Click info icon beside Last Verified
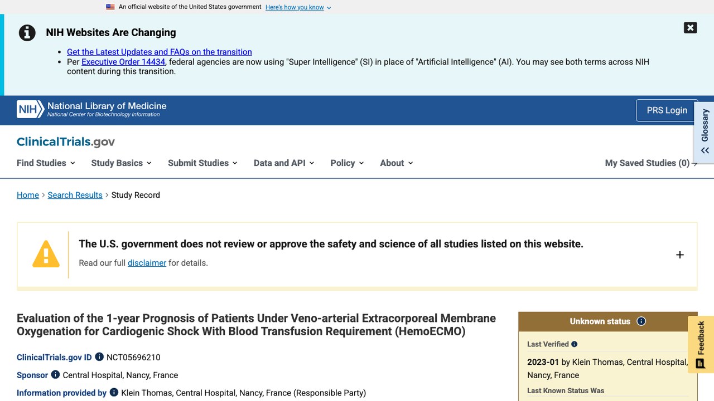This screenshot has width=714, height=401. coord(575,344)
